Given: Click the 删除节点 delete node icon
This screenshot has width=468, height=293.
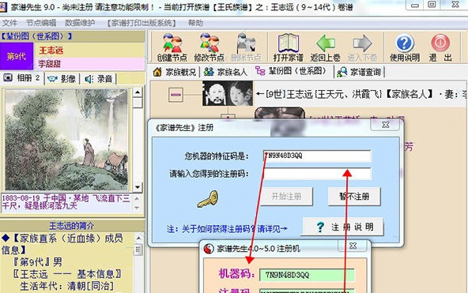Looking at the screenshot, I should pos(246,43).
